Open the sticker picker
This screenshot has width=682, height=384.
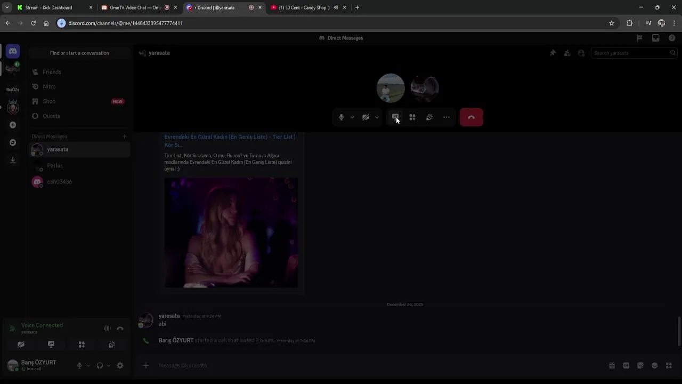tap(640, 365)
